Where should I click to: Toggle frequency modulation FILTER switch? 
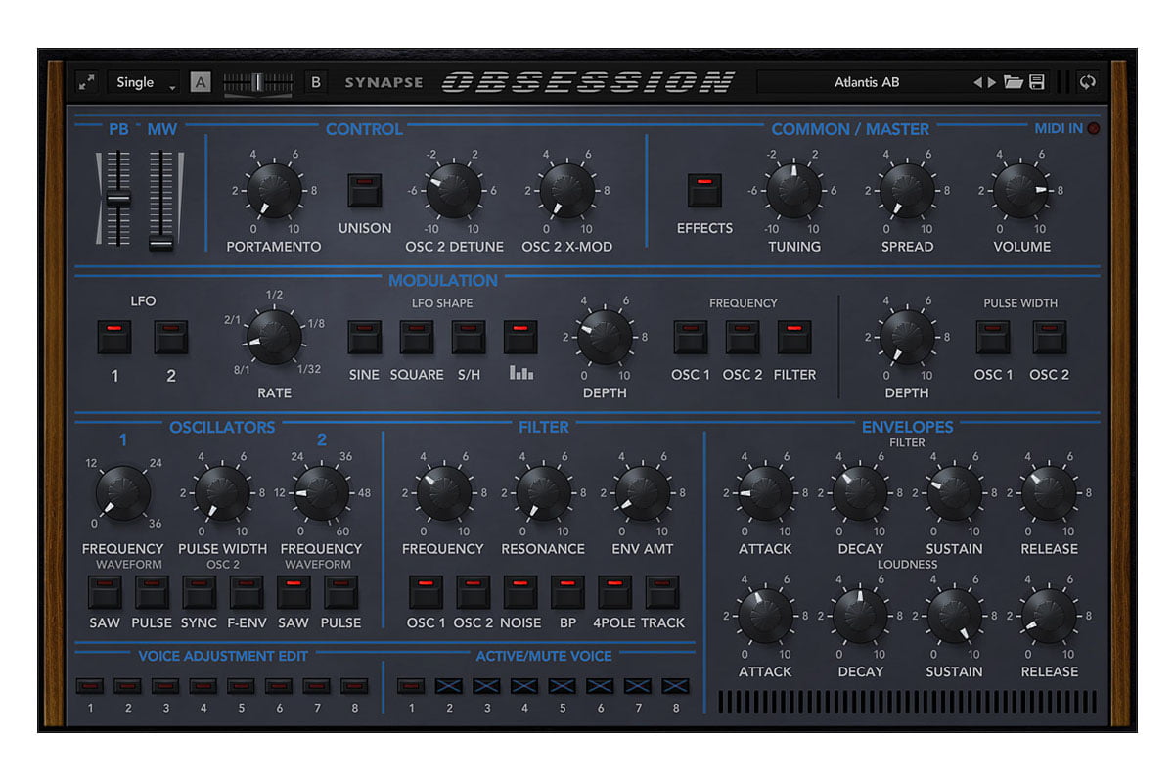coord(794,338)
